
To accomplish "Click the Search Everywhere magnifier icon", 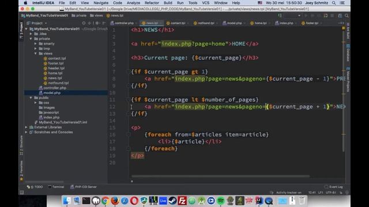I will click(x=347, y=16).
